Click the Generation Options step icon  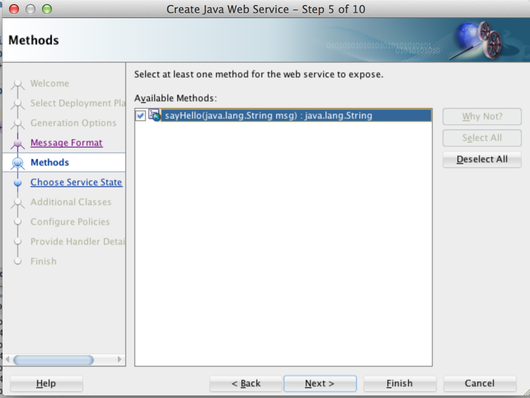pyautogui.click(x=17, y=123)
